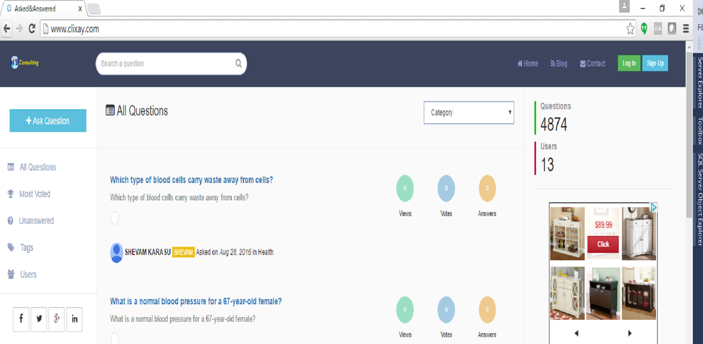Click the green Log In button

(x=629, y=63)
